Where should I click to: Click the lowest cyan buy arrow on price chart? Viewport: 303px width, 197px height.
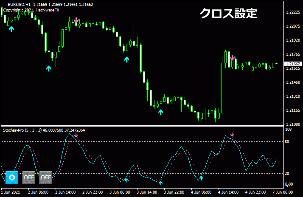pyautogui.click(x=160, y=112)
